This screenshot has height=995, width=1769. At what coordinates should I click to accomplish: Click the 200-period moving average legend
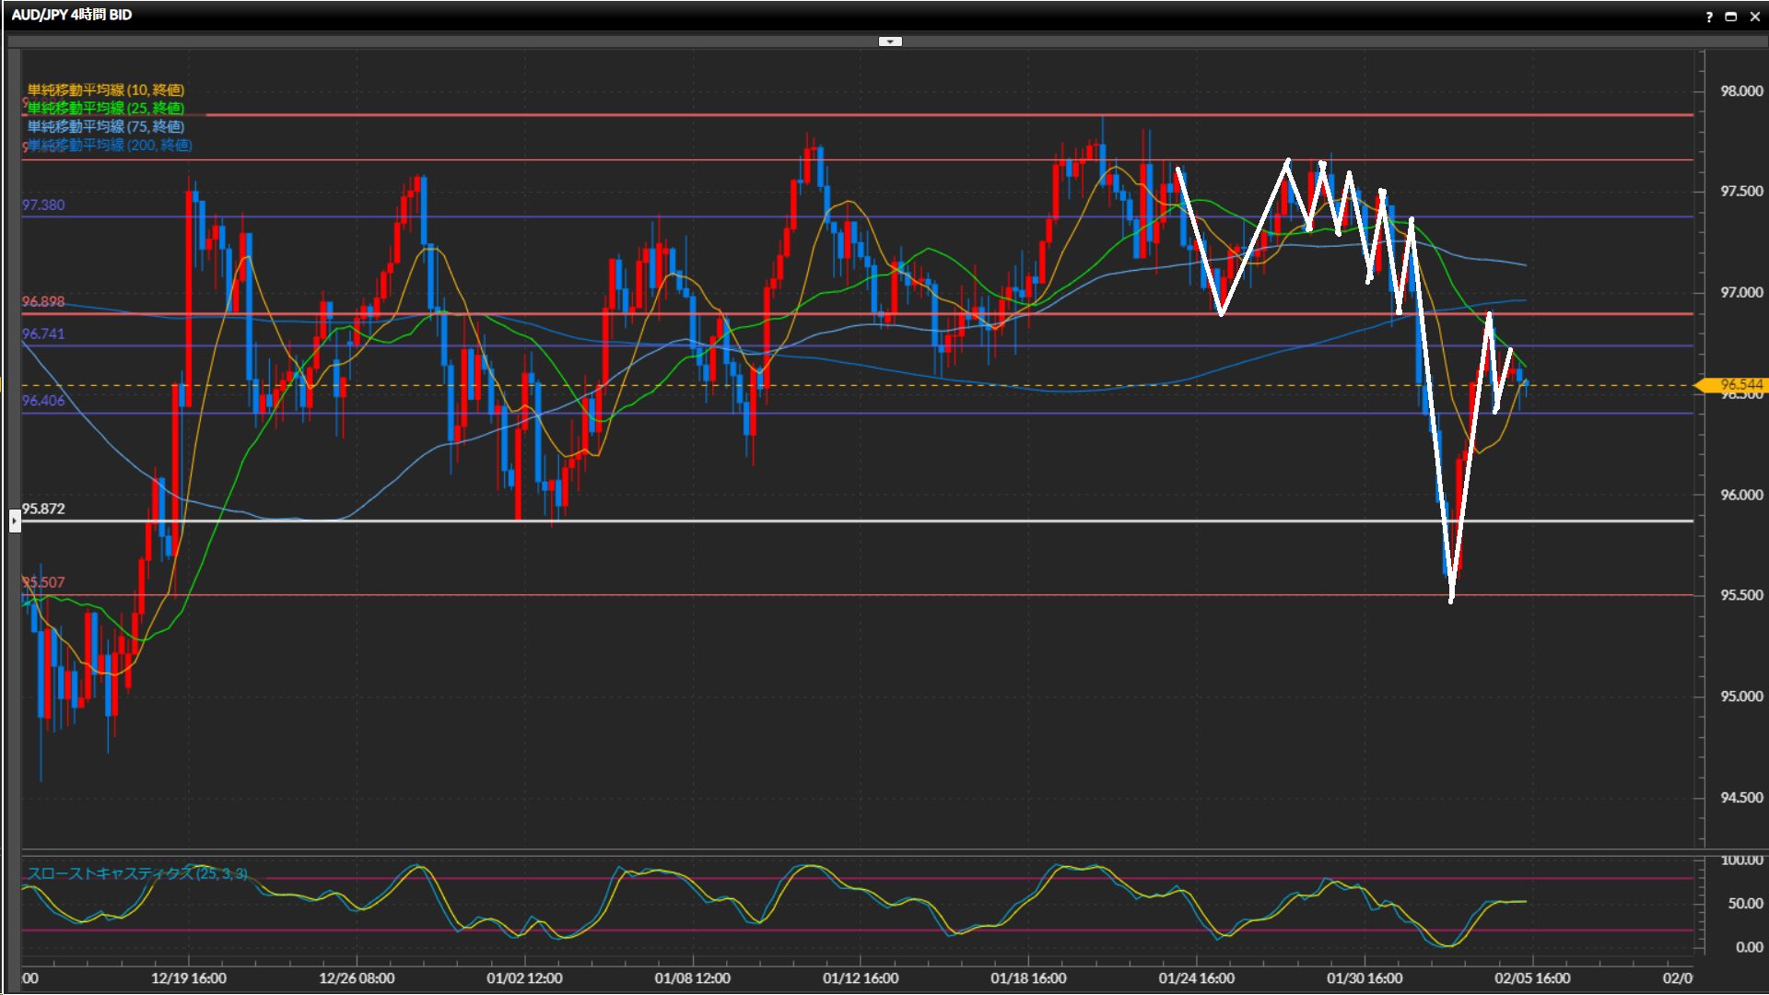coord(110,146)
